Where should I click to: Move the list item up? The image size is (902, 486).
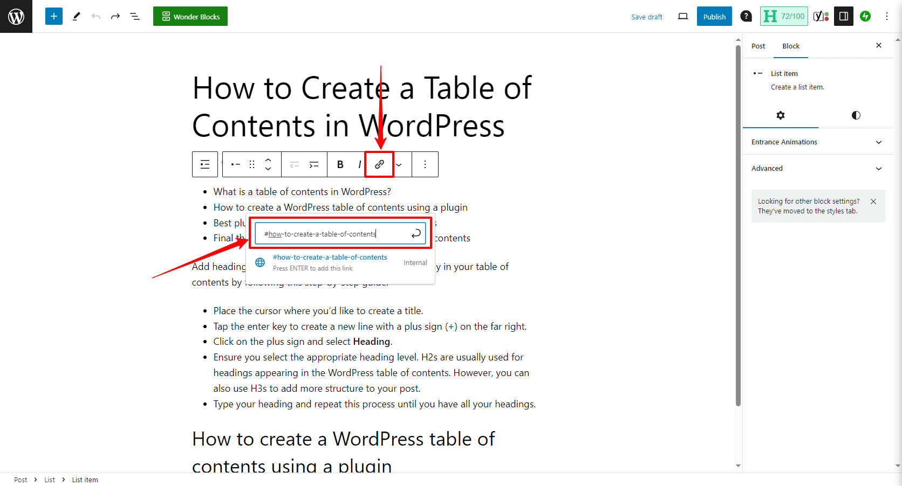click(268, 159)
